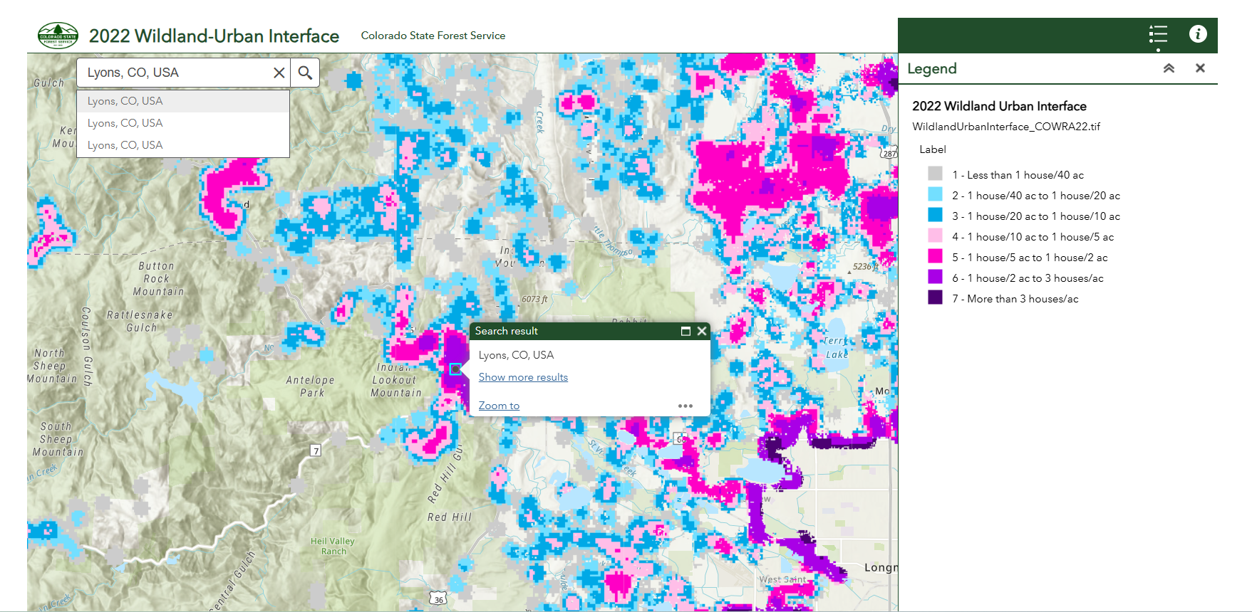Maximize the Search result popup
The height and width of the screenshot is (612, 1252).
click(686, 331)
